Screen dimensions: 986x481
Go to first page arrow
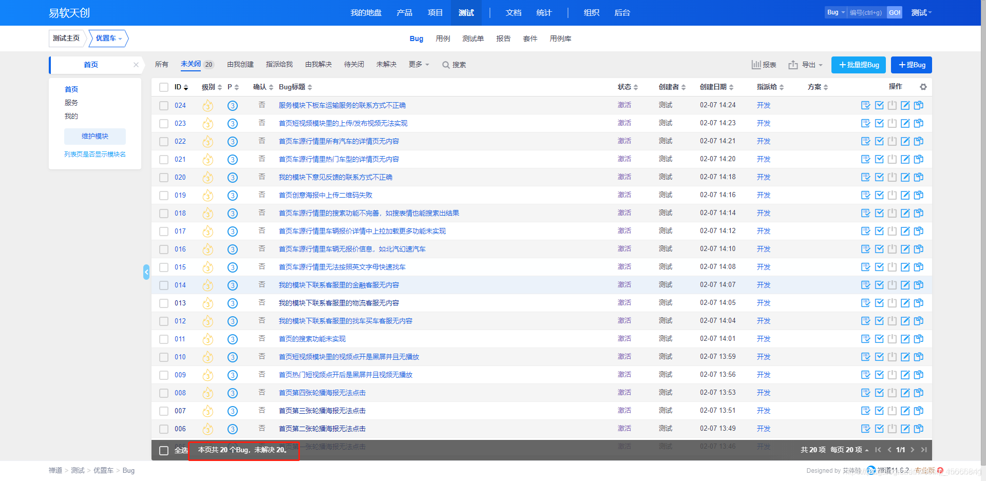pyautogui.click(x=878, y=450)
